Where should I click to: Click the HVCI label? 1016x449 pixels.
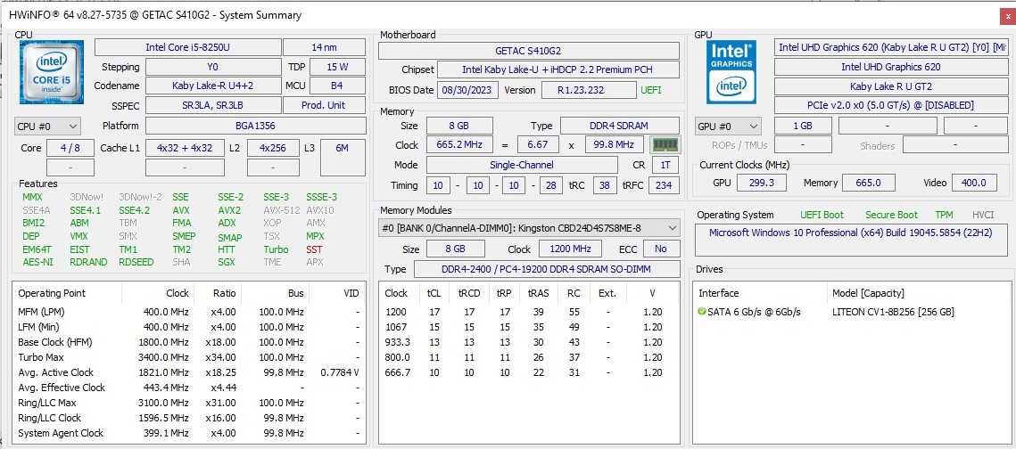[x=983, y=215]
